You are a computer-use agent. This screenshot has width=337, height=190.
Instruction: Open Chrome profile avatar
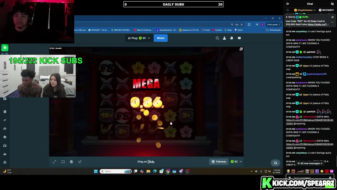(x=262, y=25)
